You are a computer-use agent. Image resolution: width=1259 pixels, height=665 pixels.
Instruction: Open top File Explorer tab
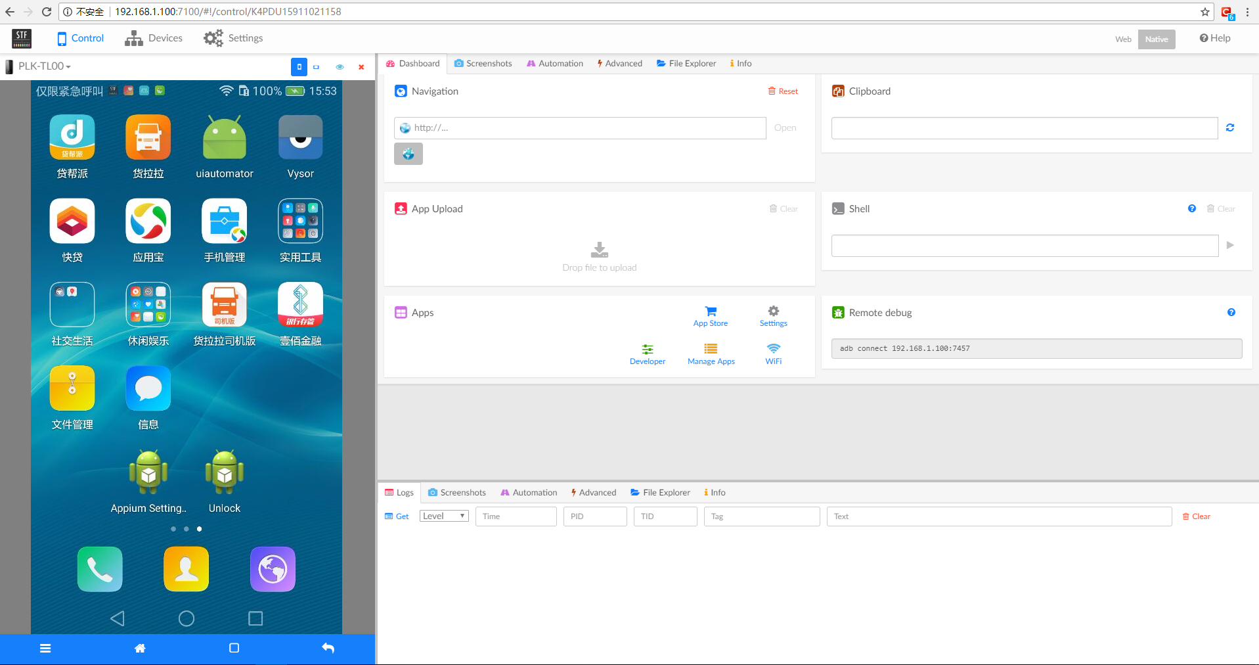click(686, 63)
